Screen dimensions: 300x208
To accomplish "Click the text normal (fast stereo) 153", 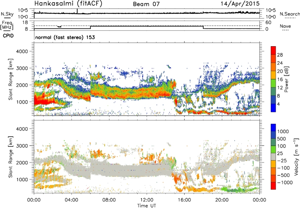I will [x=65, y=37].
